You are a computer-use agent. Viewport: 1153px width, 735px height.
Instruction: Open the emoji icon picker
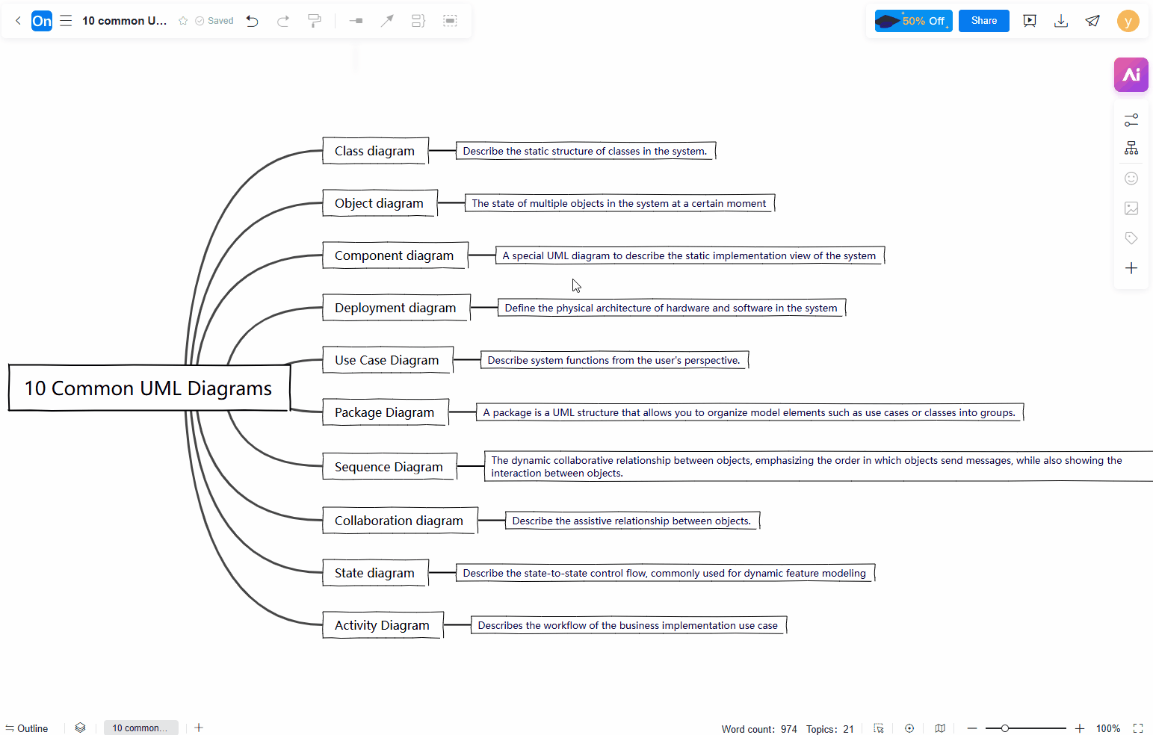[1131, 179]
